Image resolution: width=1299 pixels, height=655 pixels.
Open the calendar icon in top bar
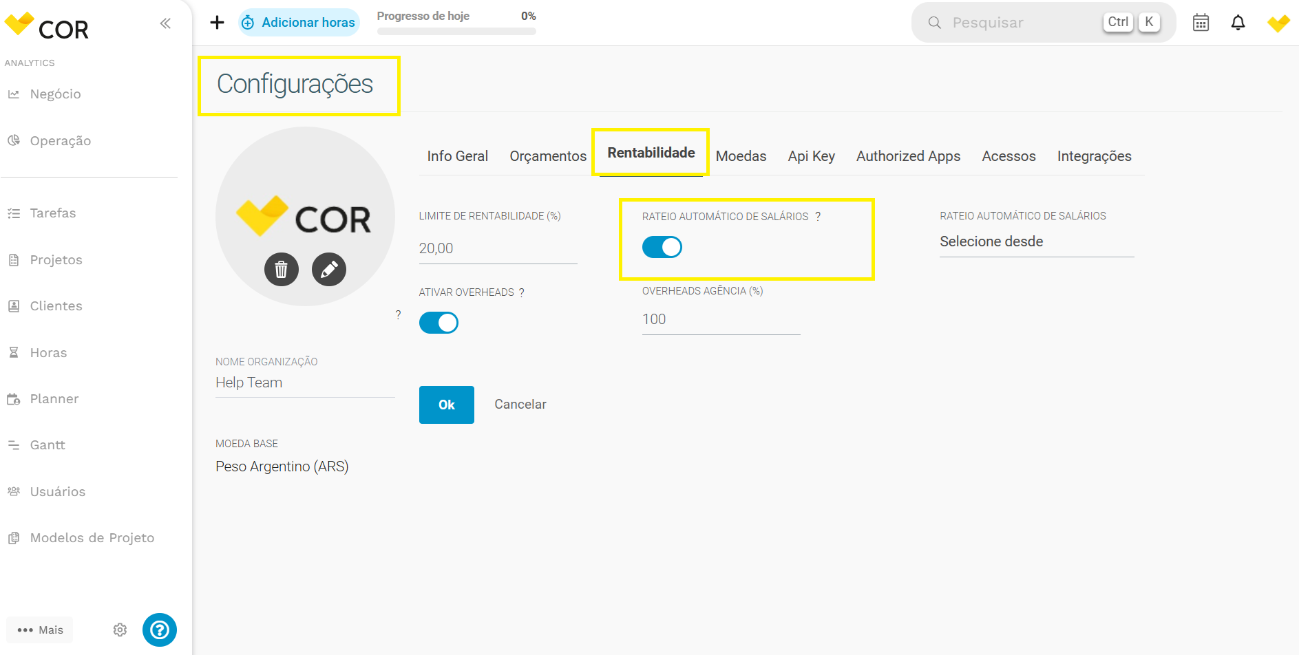click(x=1201, y=23)
